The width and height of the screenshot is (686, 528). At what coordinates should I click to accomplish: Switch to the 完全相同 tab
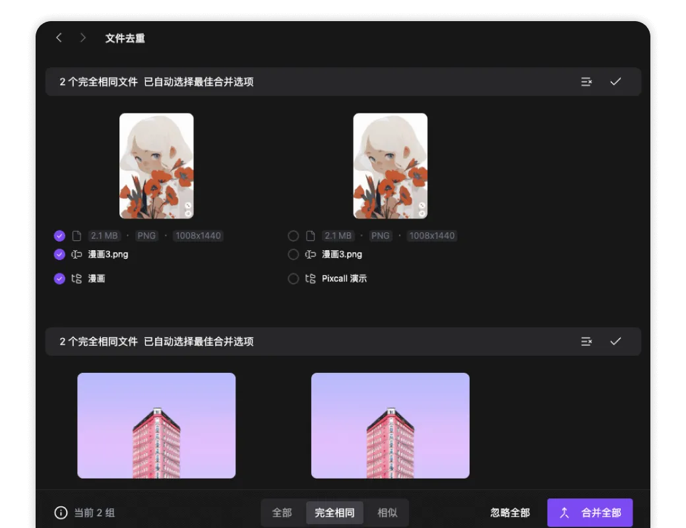point(334,513)
